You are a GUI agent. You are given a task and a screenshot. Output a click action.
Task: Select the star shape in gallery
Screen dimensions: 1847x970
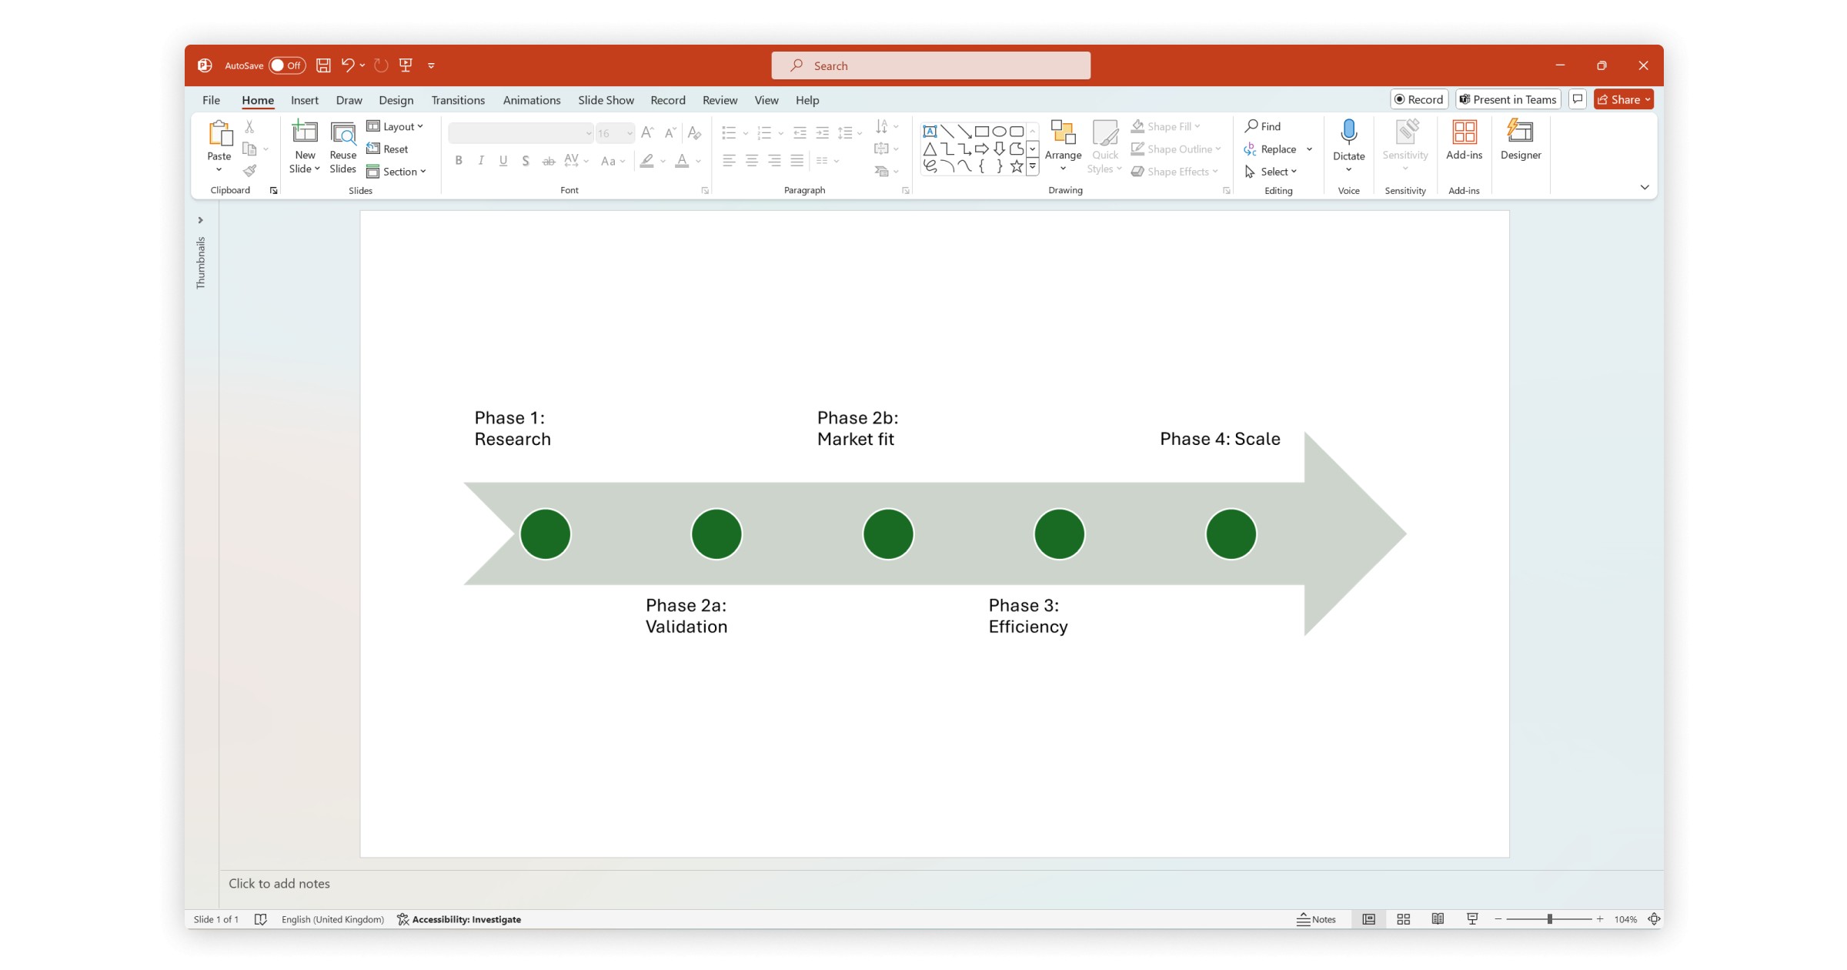pyautogui.click(x=1017, y=166)
